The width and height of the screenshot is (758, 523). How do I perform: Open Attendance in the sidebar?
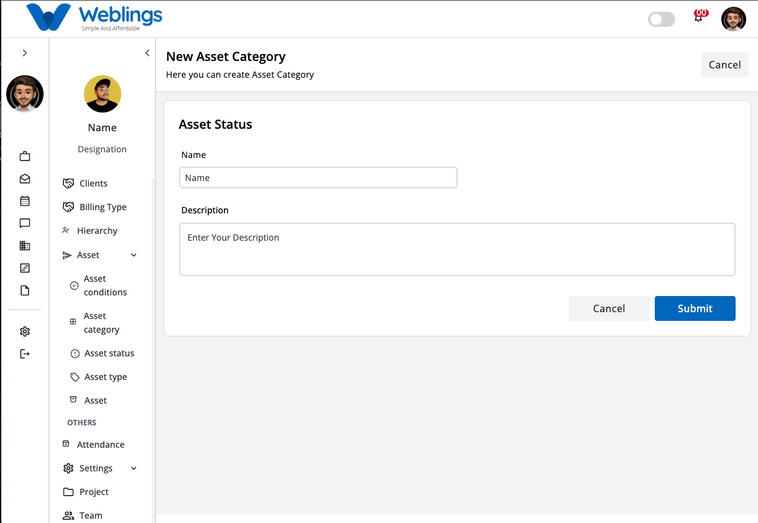pyautogui.click(x=101, y=445)
